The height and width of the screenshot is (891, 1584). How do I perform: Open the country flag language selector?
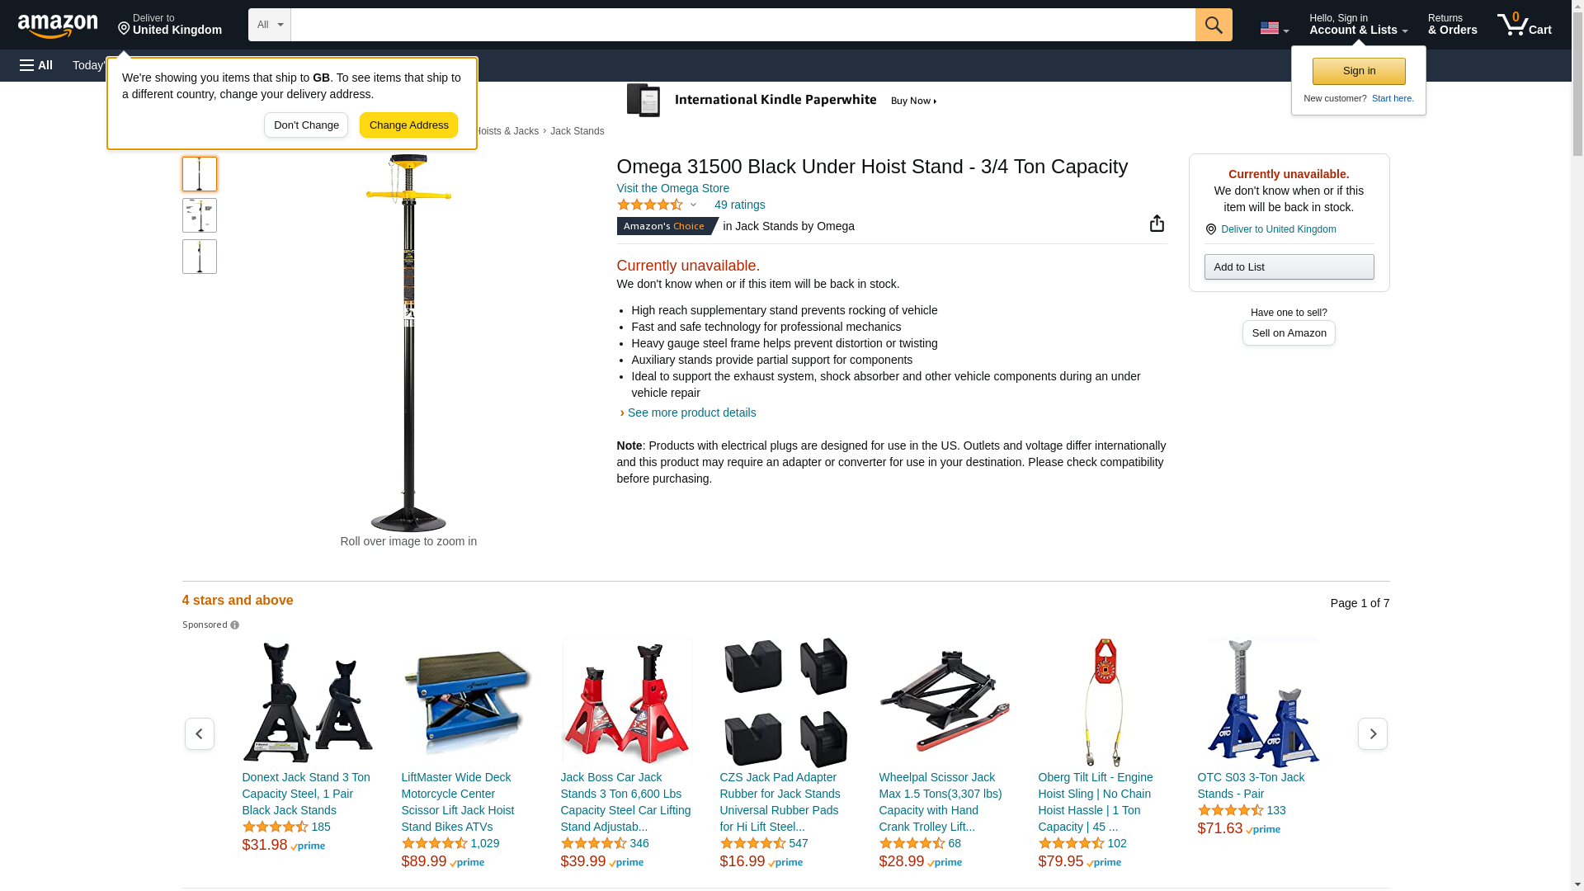pos(1275,28)
